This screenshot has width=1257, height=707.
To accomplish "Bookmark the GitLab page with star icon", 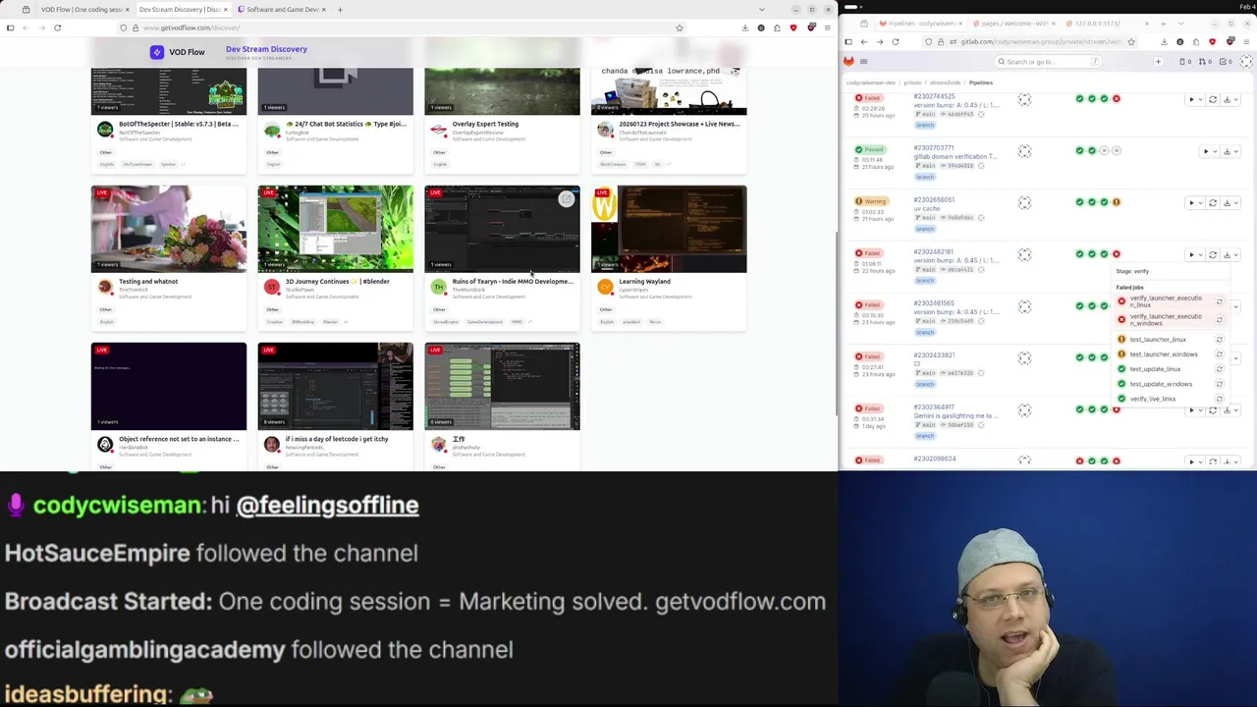I will (1131, 41).
